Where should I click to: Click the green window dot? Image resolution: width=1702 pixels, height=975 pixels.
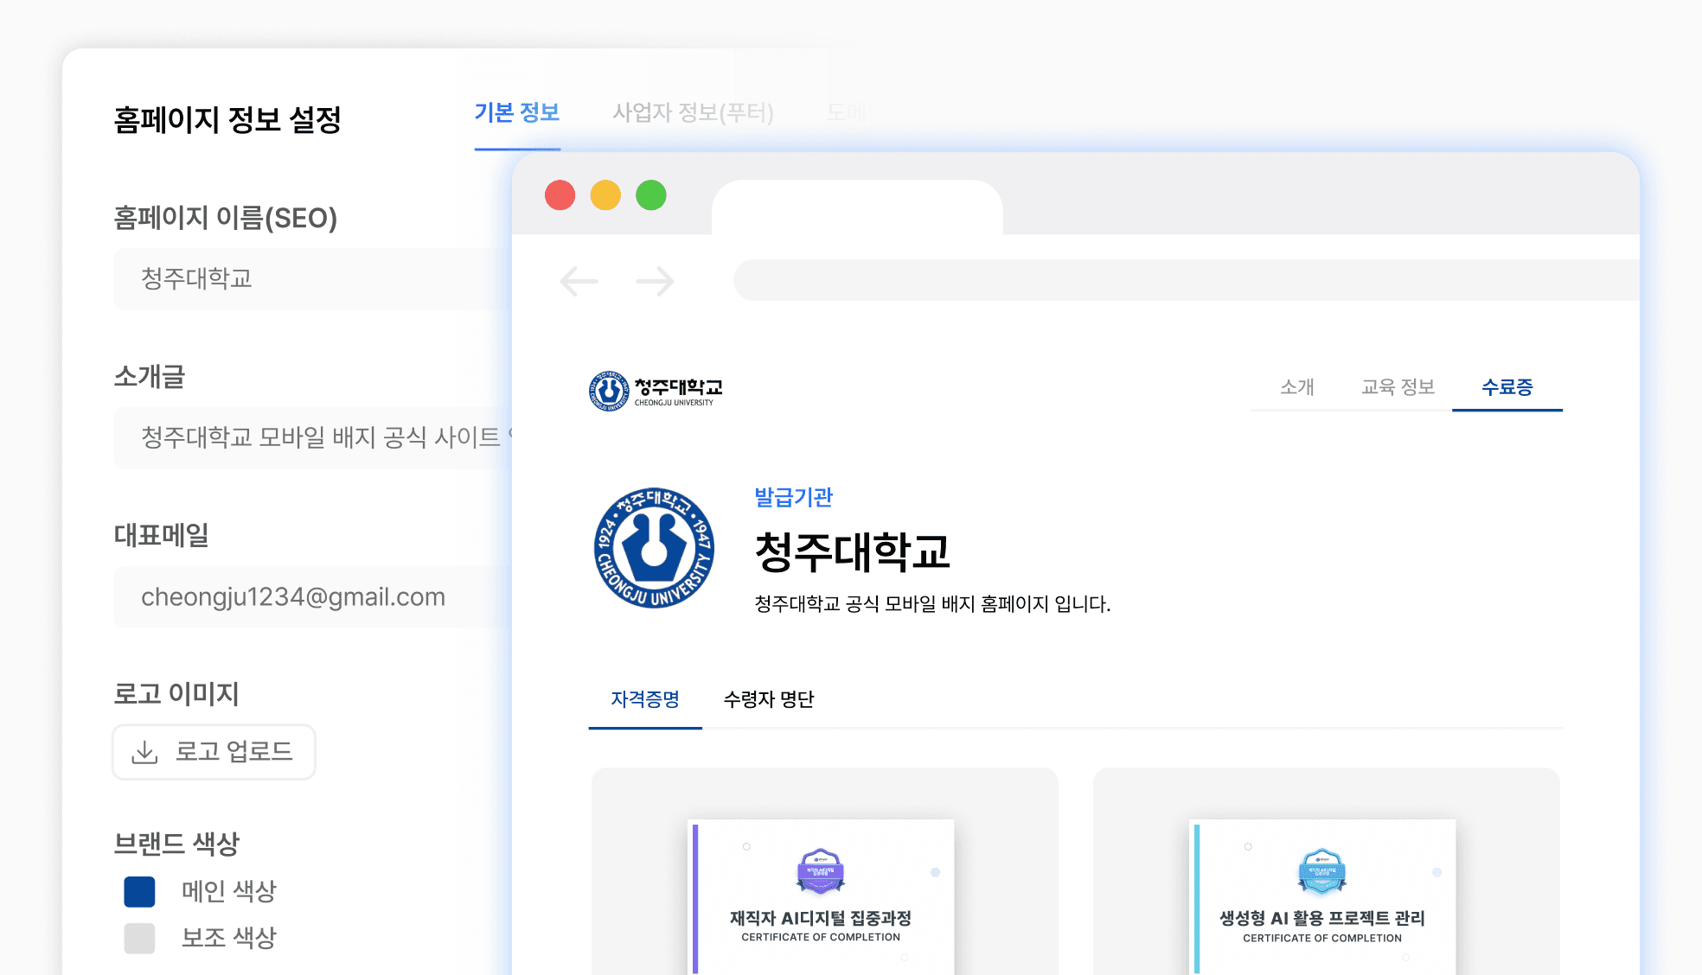click(651, 195)
